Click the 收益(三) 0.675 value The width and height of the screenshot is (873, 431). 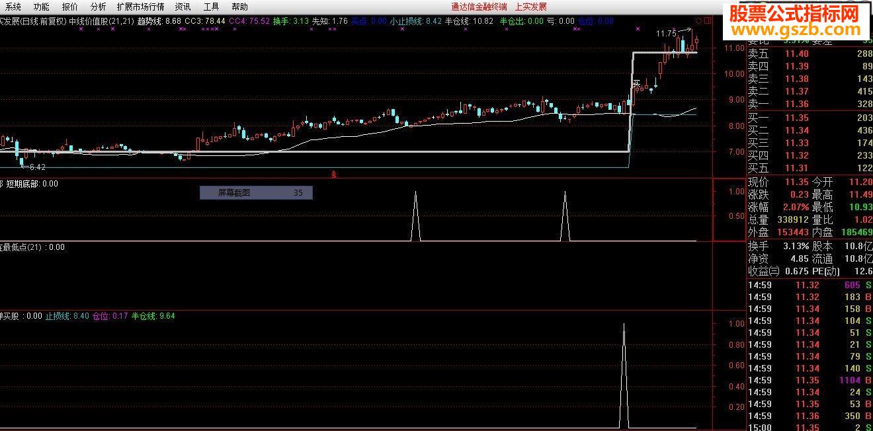[x=797, y=271]
